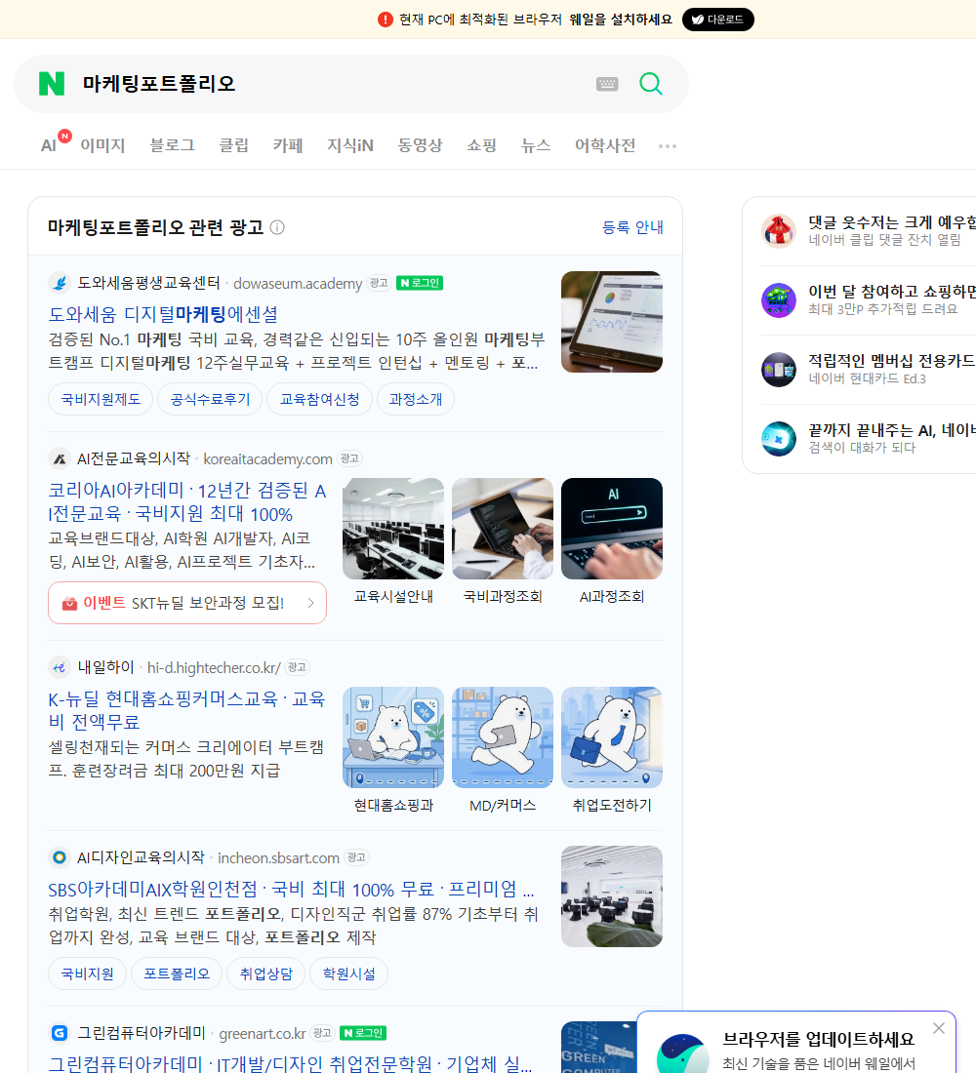This screenshot has width=976, height=1073.
Task: Open SBS아카데미AIX학원인천점 ad title
Action: click(291, 889)
